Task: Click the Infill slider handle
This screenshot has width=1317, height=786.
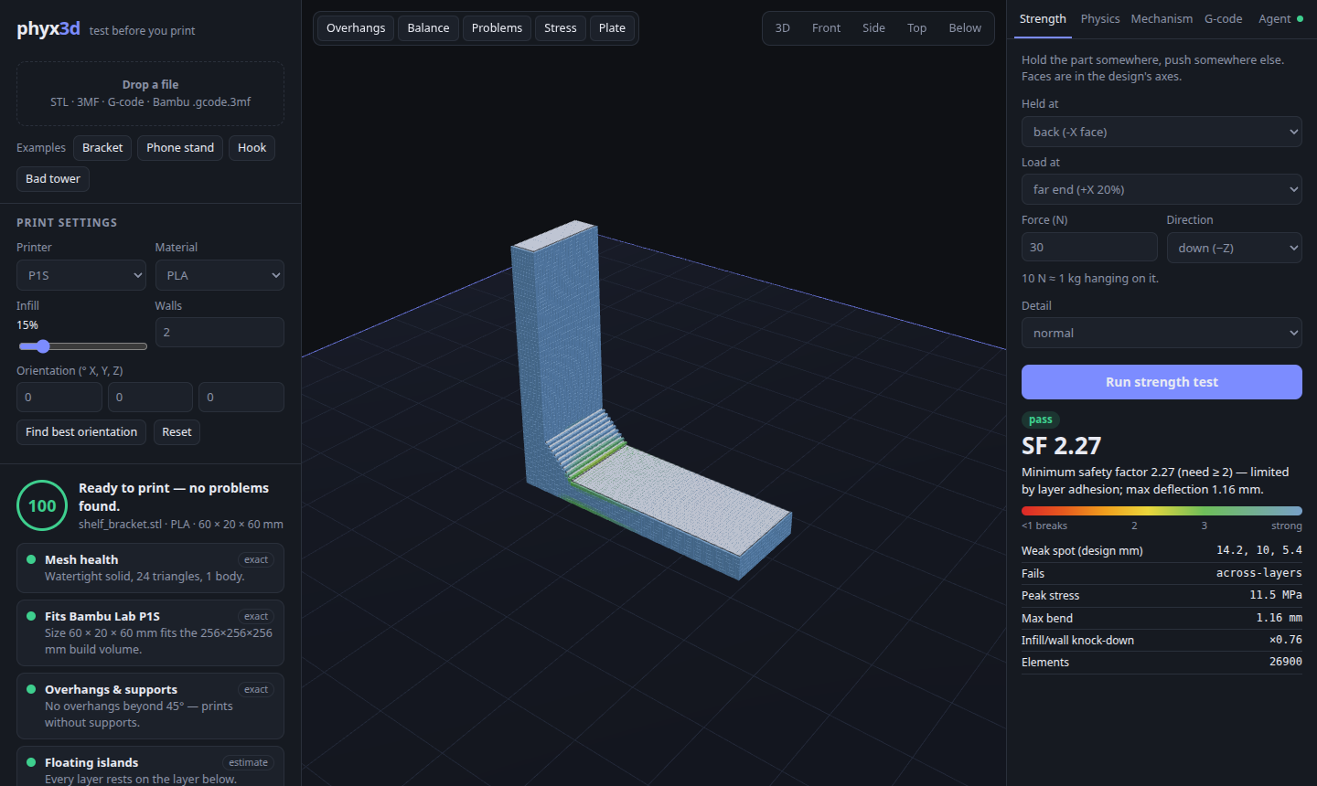Action: (x=42, y=346)
